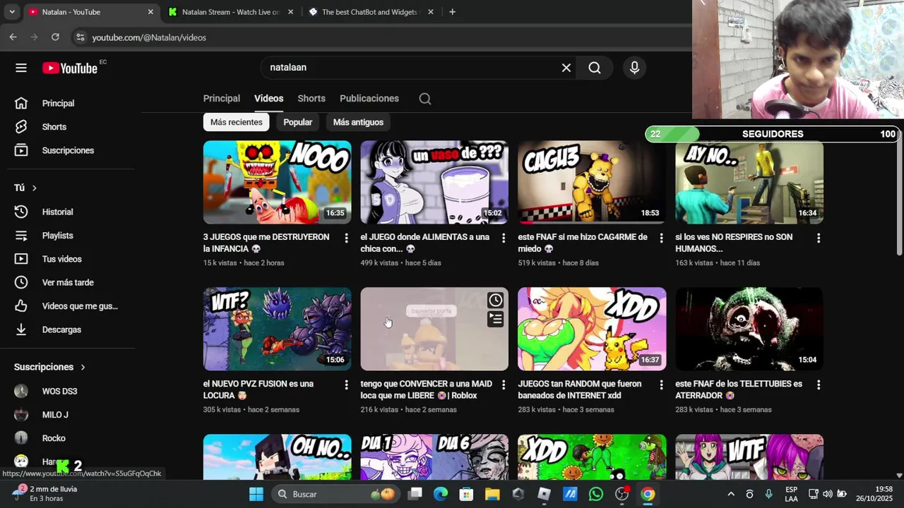Screen dimensions: 904x508
Task: Click the CAGU3 Freddy video thumbnail
Action: click(x=592, y=182)
